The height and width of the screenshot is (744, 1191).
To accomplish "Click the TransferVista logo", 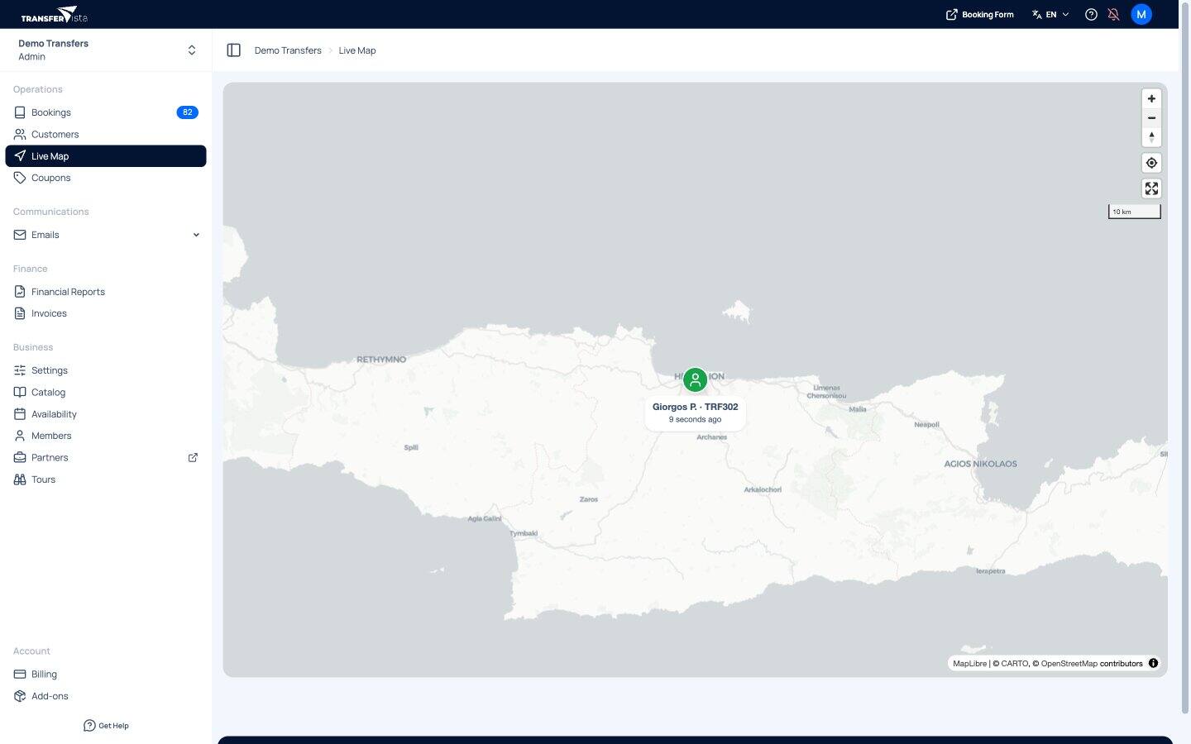I will (54, 14).
